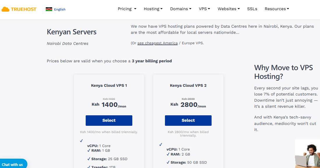This screenshot has height=168, width=320.
Task: Click the Kenya Cloud VPS 1 title
Action: click(109, 85)
